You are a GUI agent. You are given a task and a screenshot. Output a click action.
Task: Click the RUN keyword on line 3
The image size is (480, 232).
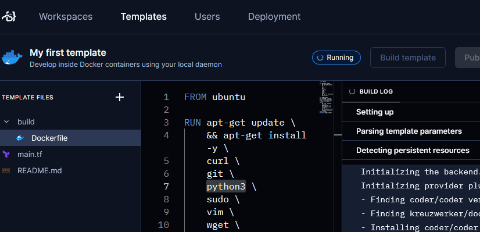(x=192, y=123)
